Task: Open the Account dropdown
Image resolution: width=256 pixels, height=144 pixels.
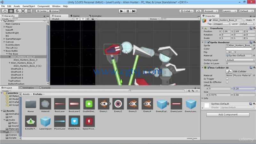Action: (211, 11)
